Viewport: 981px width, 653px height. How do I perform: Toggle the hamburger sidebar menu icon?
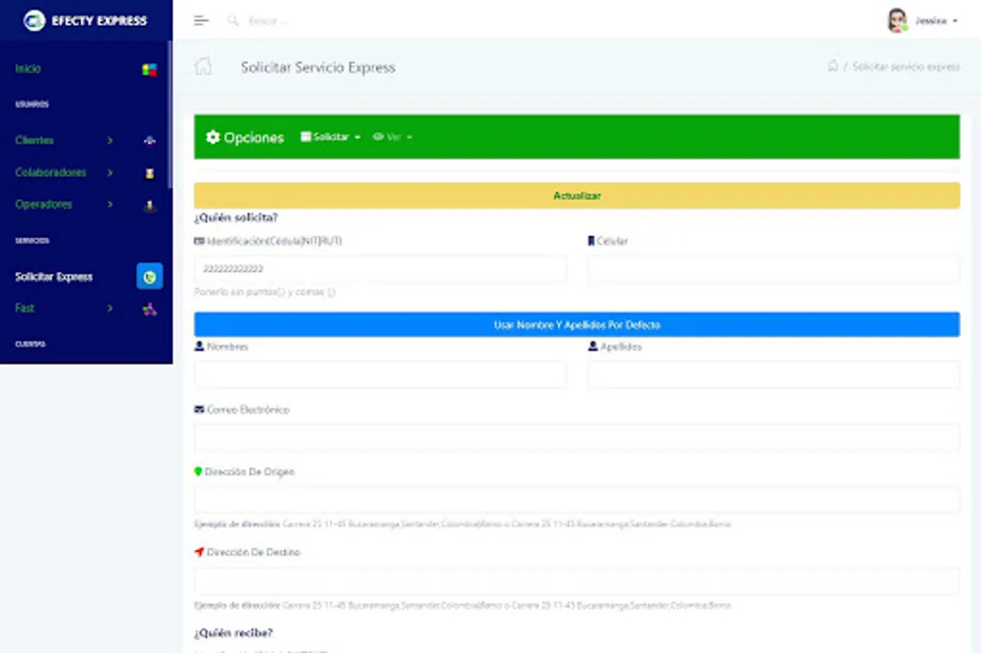[x=201, y=21]
